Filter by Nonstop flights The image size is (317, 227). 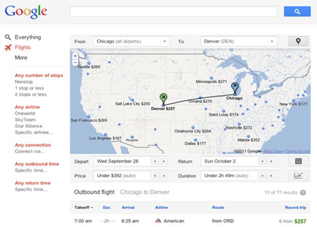click(24, 81)
